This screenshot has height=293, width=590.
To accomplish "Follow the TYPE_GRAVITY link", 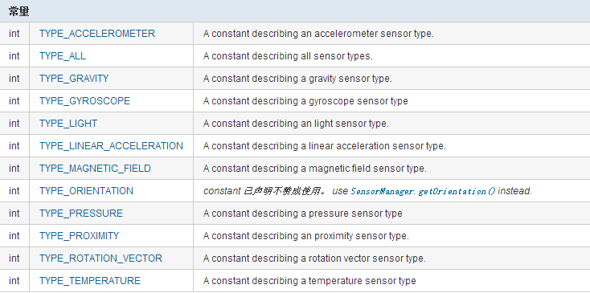I will click(74, 79).
